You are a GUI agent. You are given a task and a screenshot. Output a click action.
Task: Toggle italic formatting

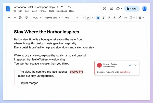click(104, 18)
